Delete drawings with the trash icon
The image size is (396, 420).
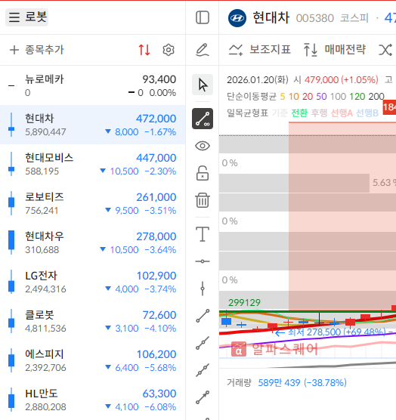203,200
